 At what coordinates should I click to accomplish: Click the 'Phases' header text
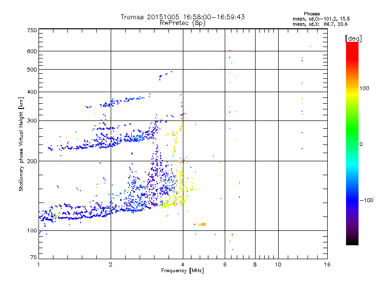point(311,14)
